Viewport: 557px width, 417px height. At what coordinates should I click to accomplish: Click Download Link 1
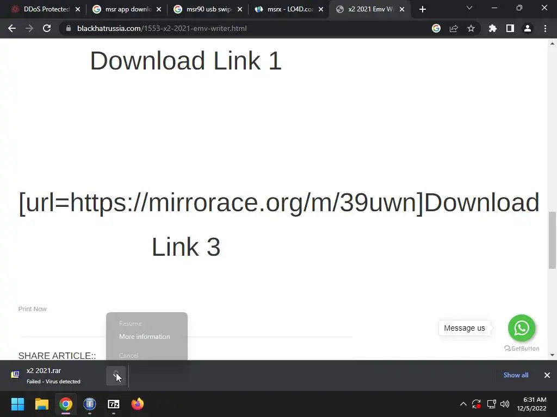(x=186, y=61)
